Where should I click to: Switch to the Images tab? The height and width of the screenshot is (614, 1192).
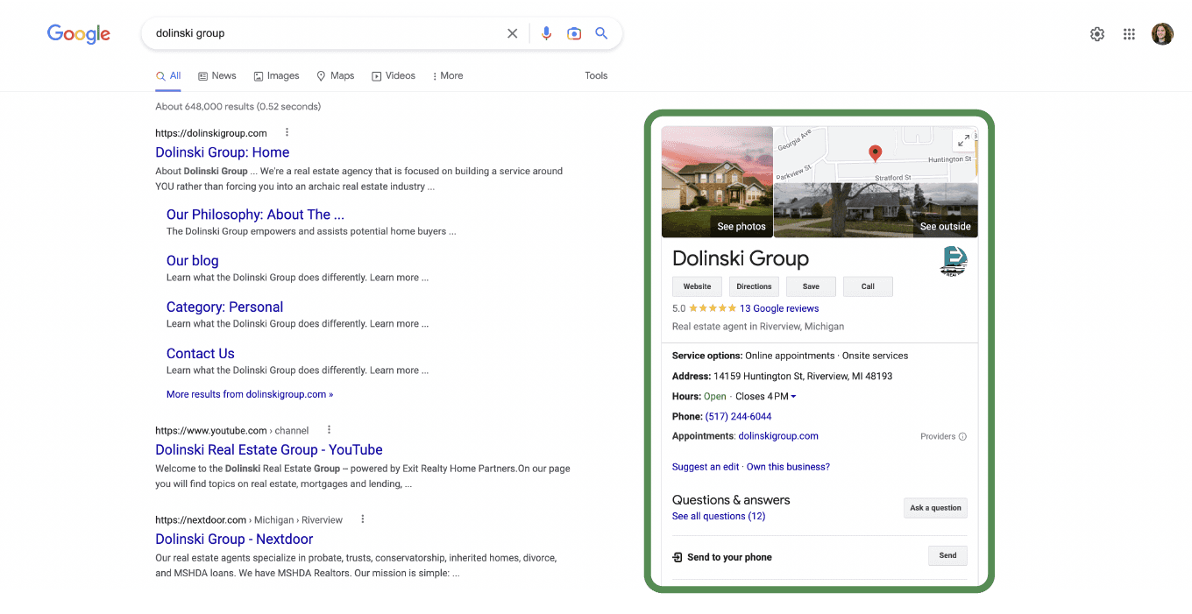click(276, 75)
